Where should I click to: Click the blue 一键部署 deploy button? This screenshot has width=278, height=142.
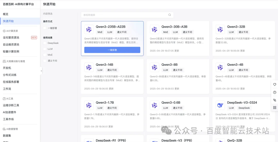(112, 50)
